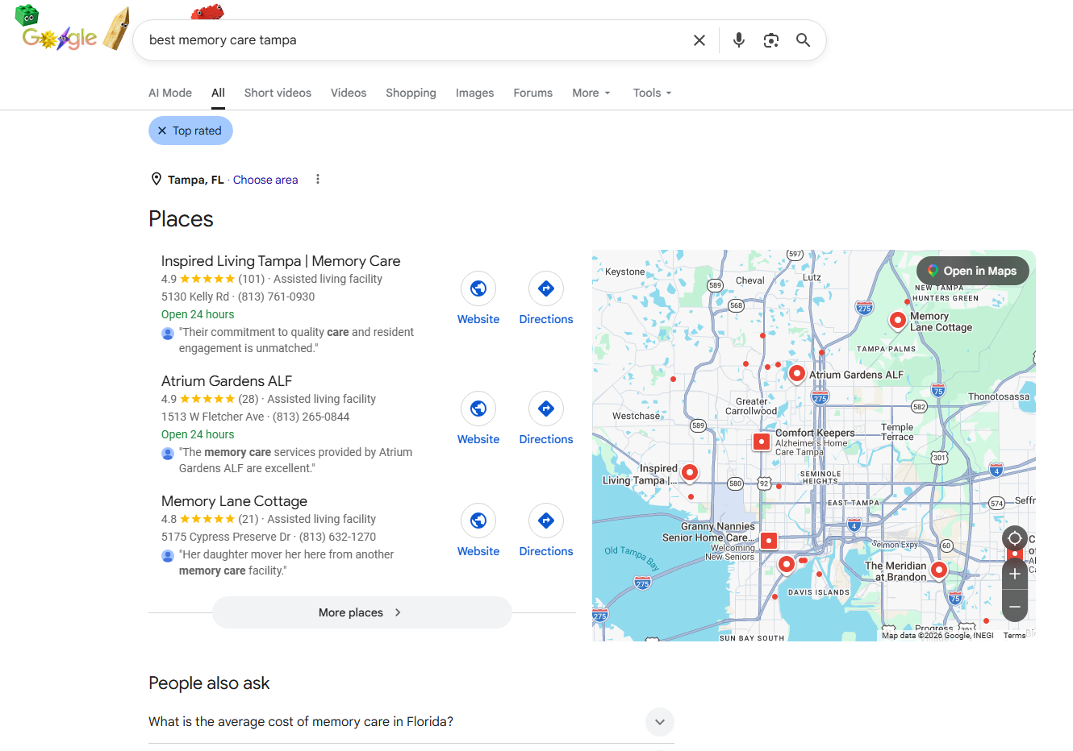Center the map on my location

tap(1015, 538)
